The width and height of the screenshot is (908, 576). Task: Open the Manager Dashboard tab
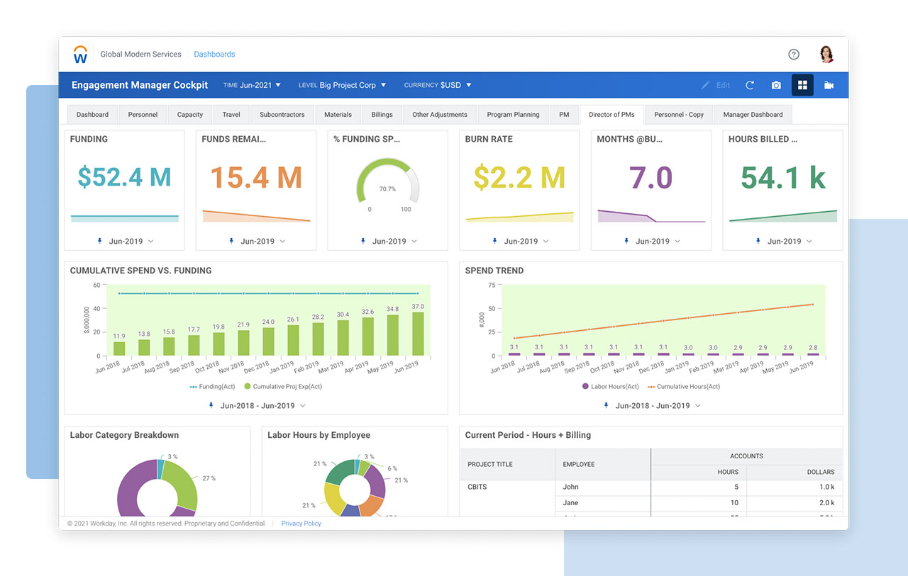coord(753,115)
